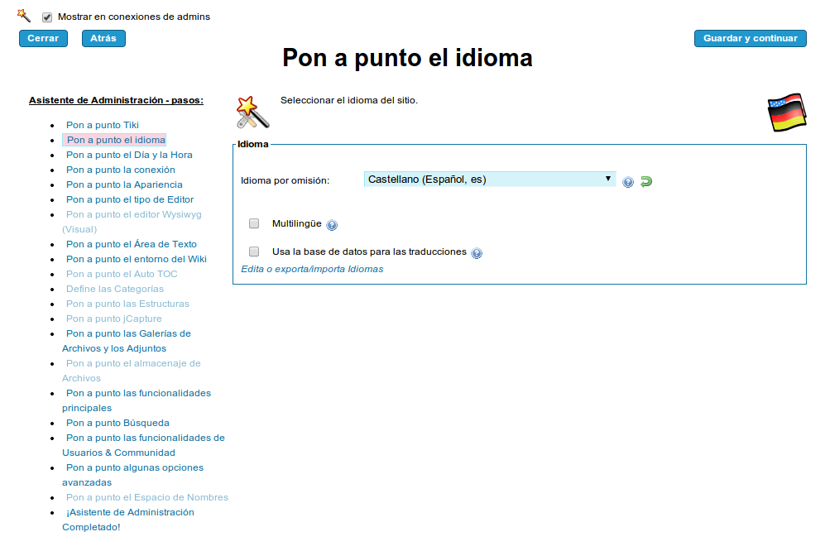This screenshot has width=825, height=551.
Task: Click the large wizard wand icon beside description
Action: point(252,112)
